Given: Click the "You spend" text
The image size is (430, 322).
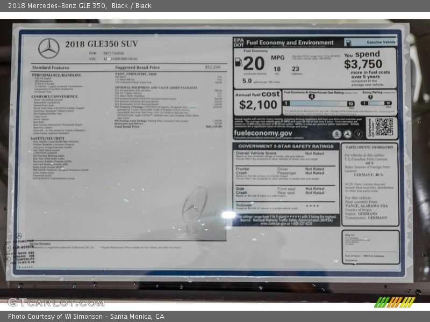Looking at the screenshot, I should (x=362, y=54).
